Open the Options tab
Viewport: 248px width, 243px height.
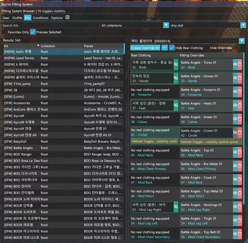pos(57,18)
